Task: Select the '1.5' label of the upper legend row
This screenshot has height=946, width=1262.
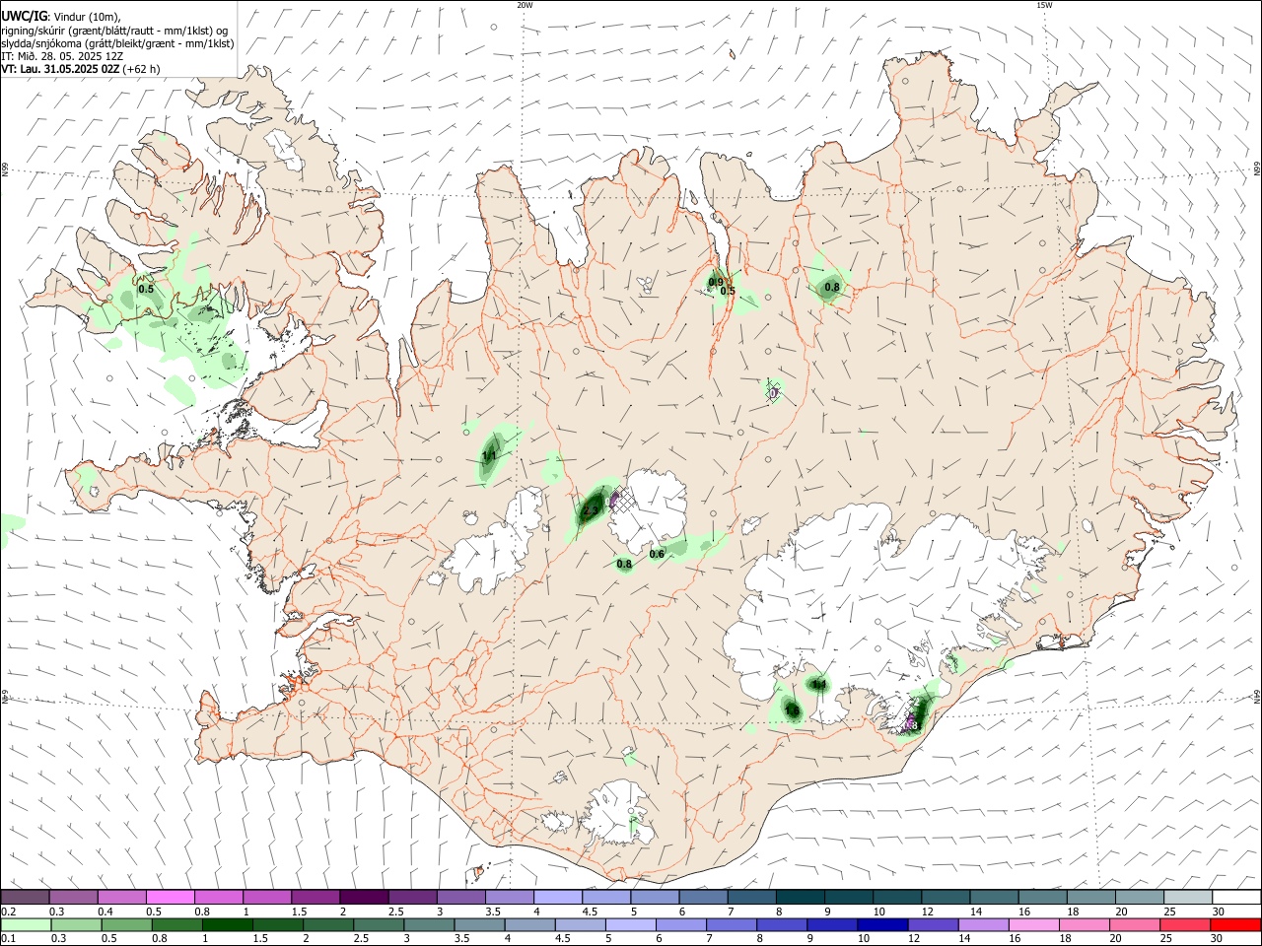Action: click(x=299, y=912)
